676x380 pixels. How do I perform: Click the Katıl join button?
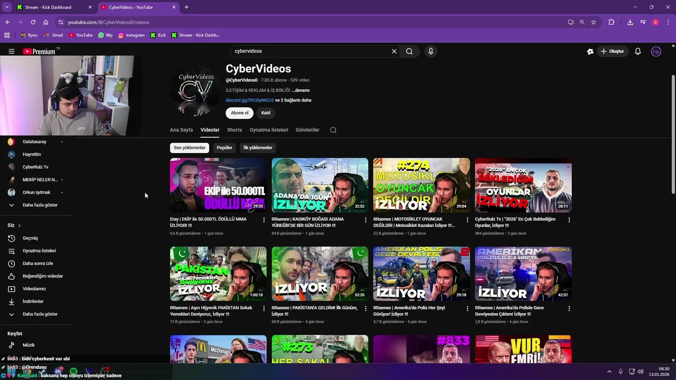point(266,113)
